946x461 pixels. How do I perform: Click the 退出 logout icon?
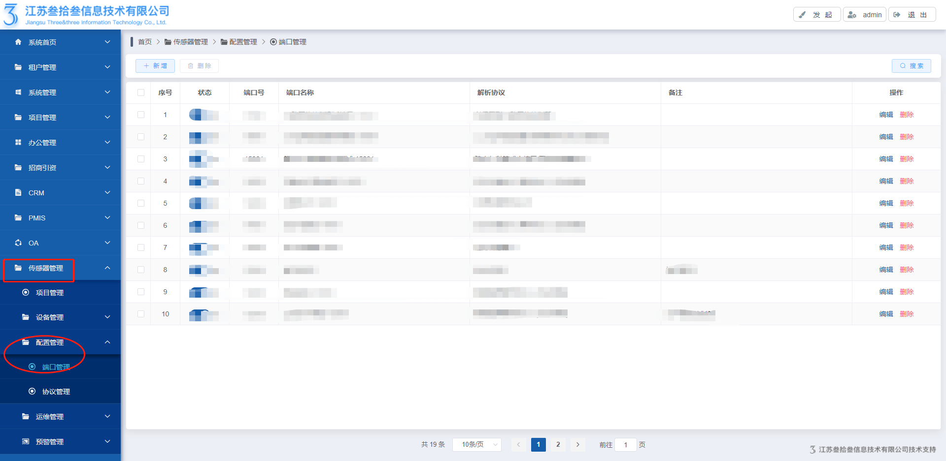(x=897, y=15)
